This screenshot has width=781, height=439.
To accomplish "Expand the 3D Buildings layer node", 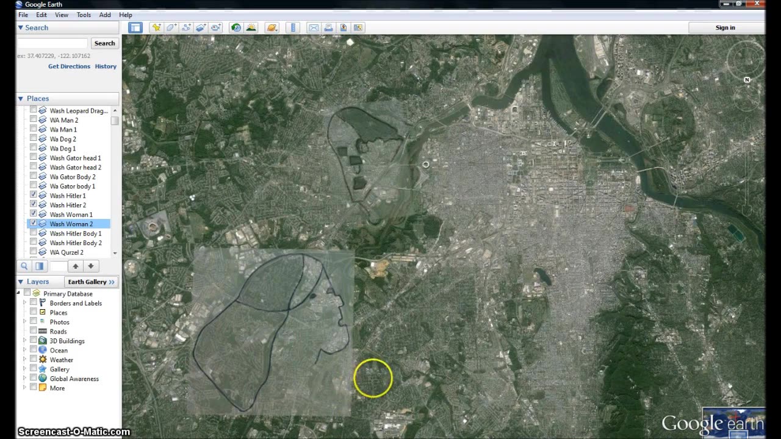I will (x=25, y=341).
